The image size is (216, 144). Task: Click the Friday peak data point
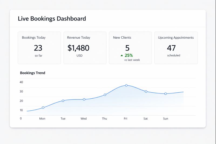tap(126, 85)
